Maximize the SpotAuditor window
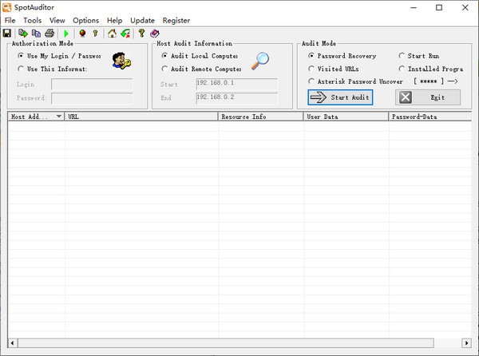Screen dimensions: 479x356 tap(439, 7)
